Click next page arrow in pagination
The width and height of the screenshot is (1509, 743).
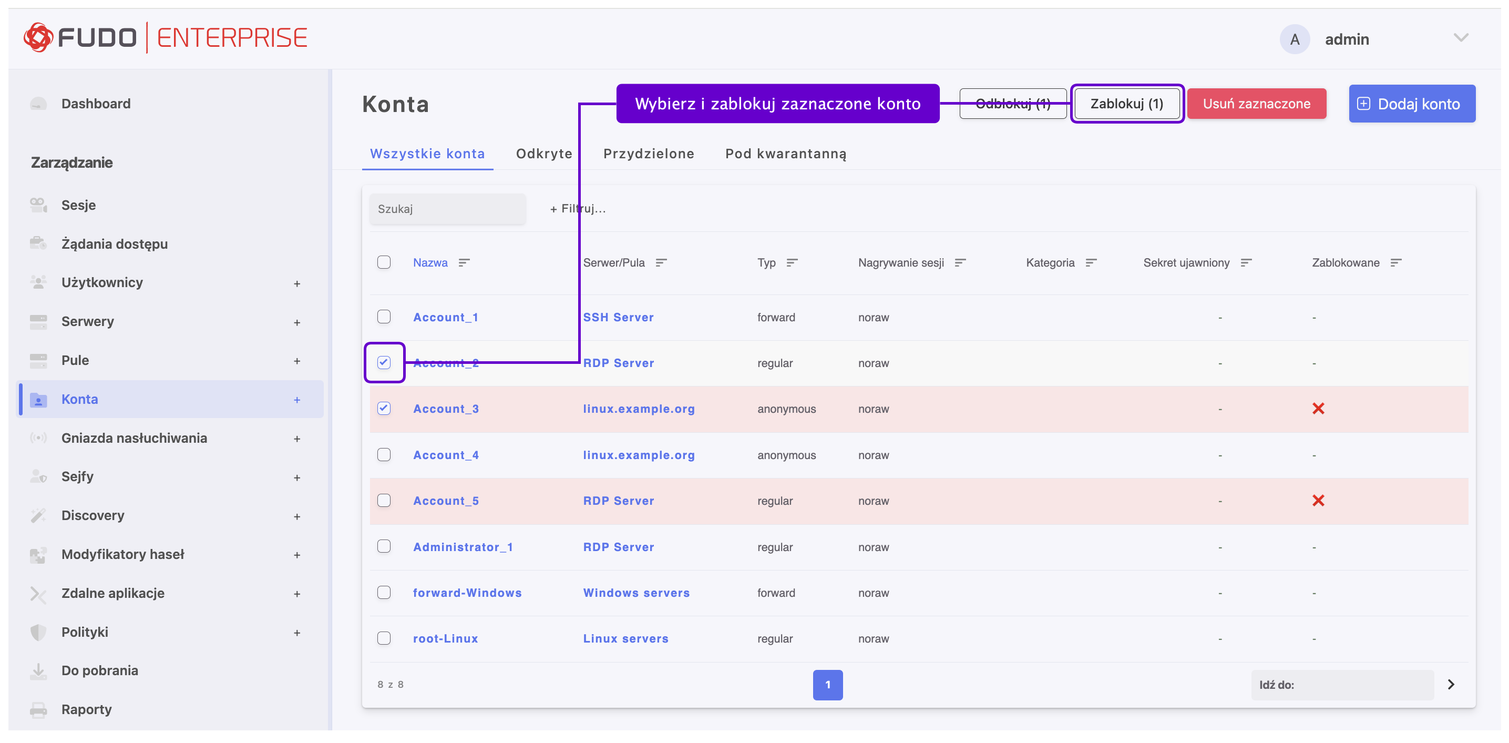pyautogui.click(x=1451, y=685)
